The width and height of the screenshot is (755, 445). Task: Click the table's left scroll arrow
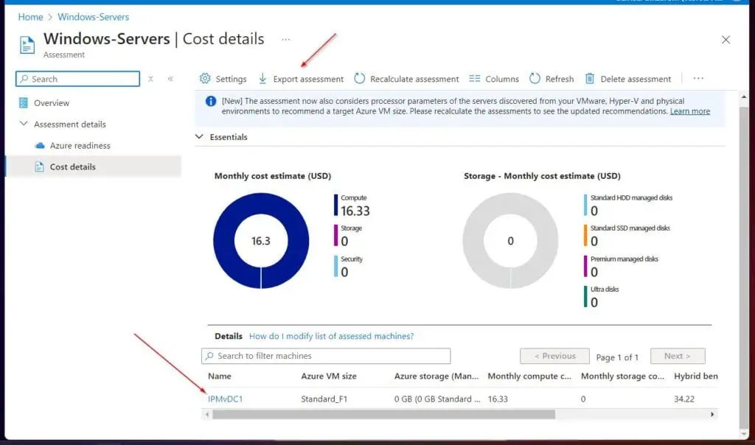point(207,414)
